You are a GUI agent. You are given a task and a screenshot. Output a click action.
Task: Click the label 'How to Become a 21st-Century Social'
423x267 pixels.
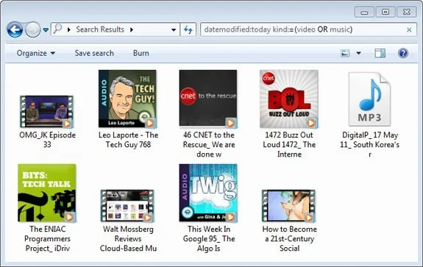point(289,238)
